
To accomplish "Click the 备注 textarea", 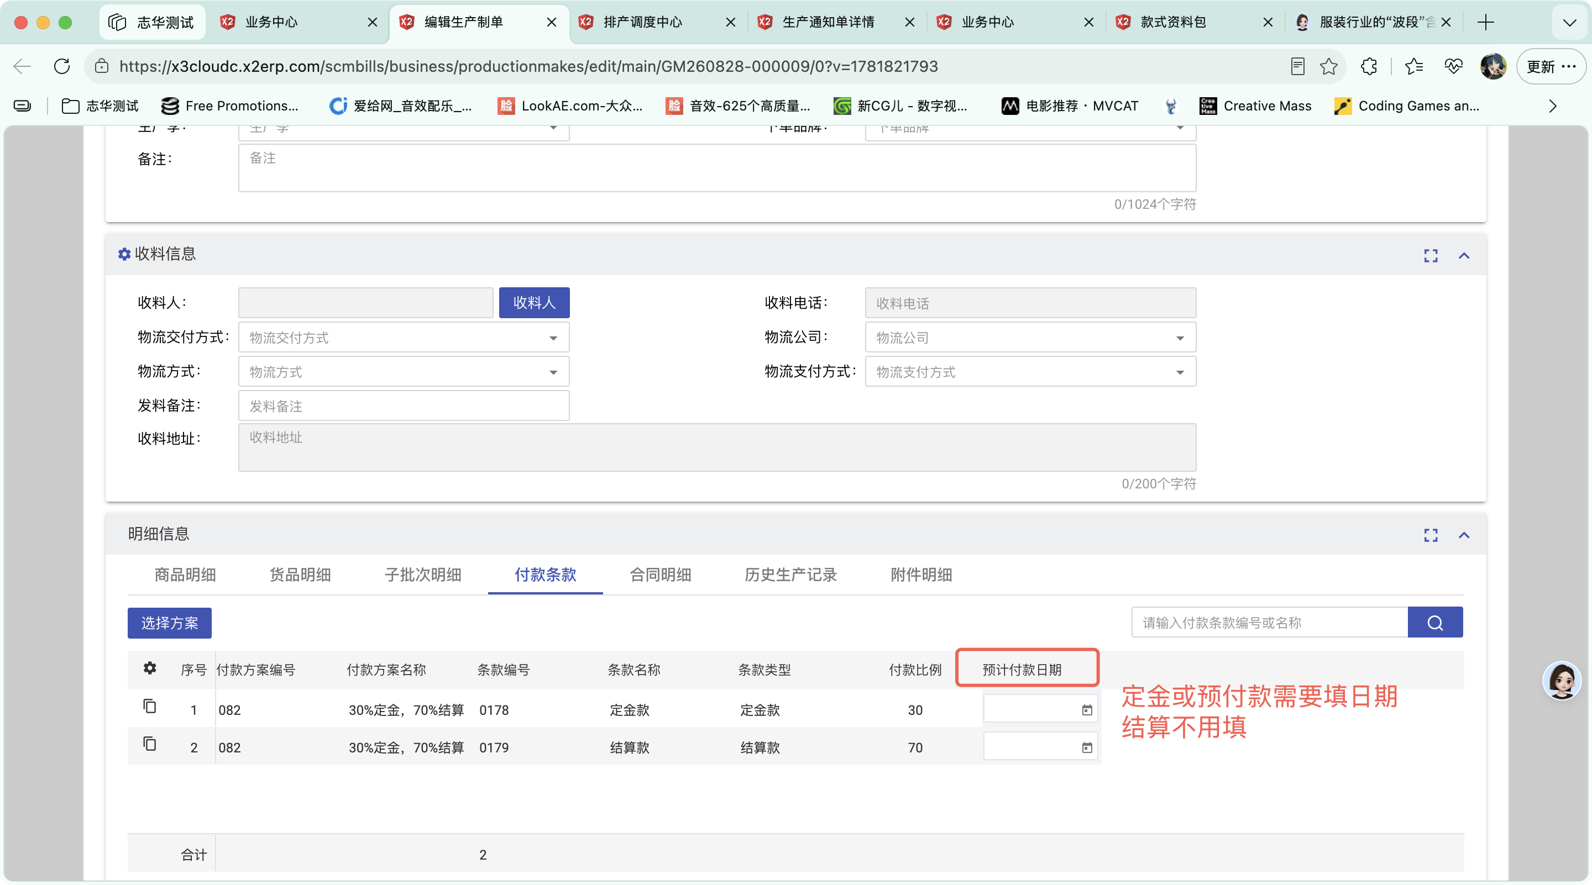I will click(717, 168).
